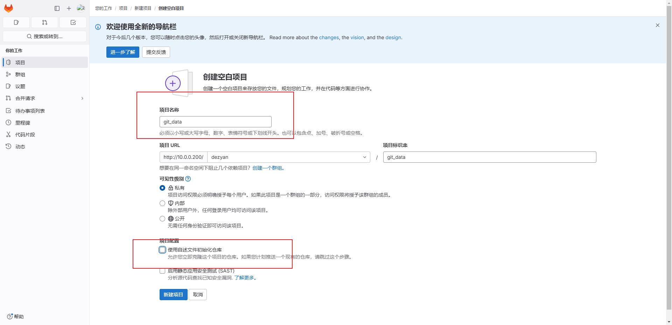The height and width of the screenshot is (325, 672).
Task: Open the dezyan namespace dropdown
Action: point(289,157)
